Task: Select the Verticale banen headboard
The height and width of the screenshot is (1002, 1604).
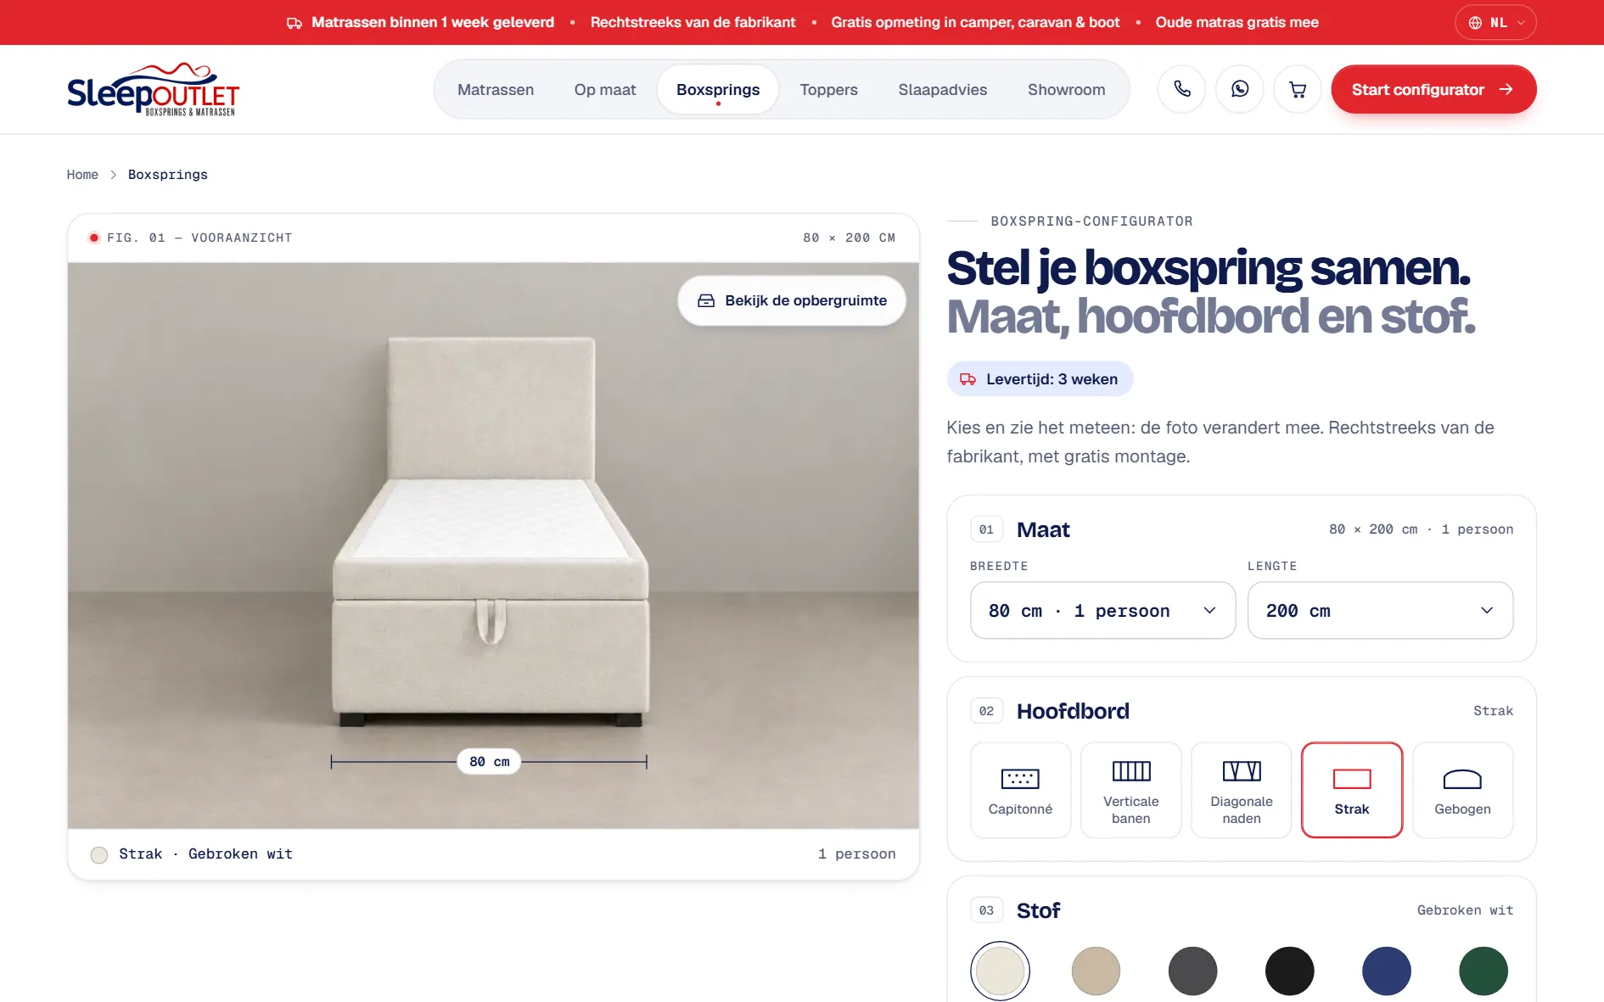Action: coord(1130,790)
